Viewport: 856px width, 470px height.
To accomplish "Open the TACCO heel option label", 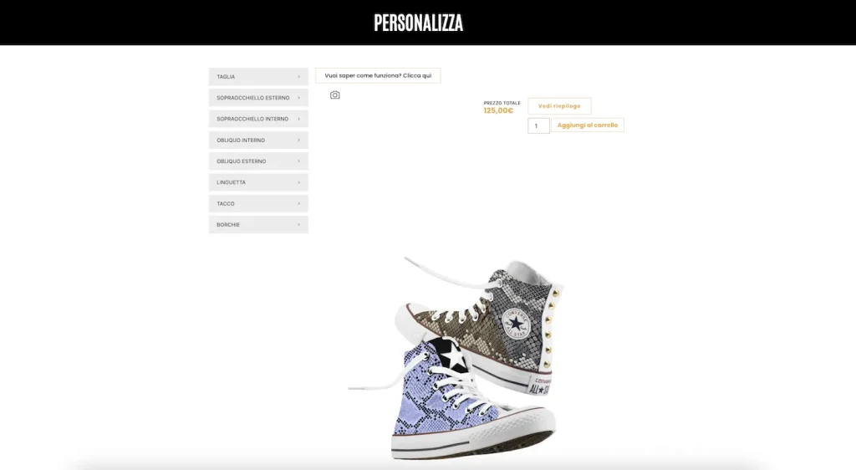I will (226, 203).
